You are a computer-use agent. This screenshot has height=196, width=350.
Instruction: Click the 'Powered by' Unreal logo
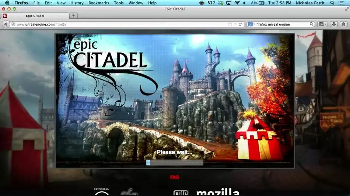[102, 192]
